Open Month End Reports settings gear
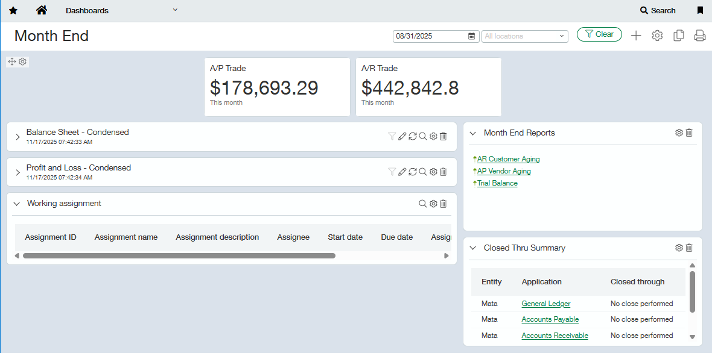The image size is (712, 353). click(679, 133)
